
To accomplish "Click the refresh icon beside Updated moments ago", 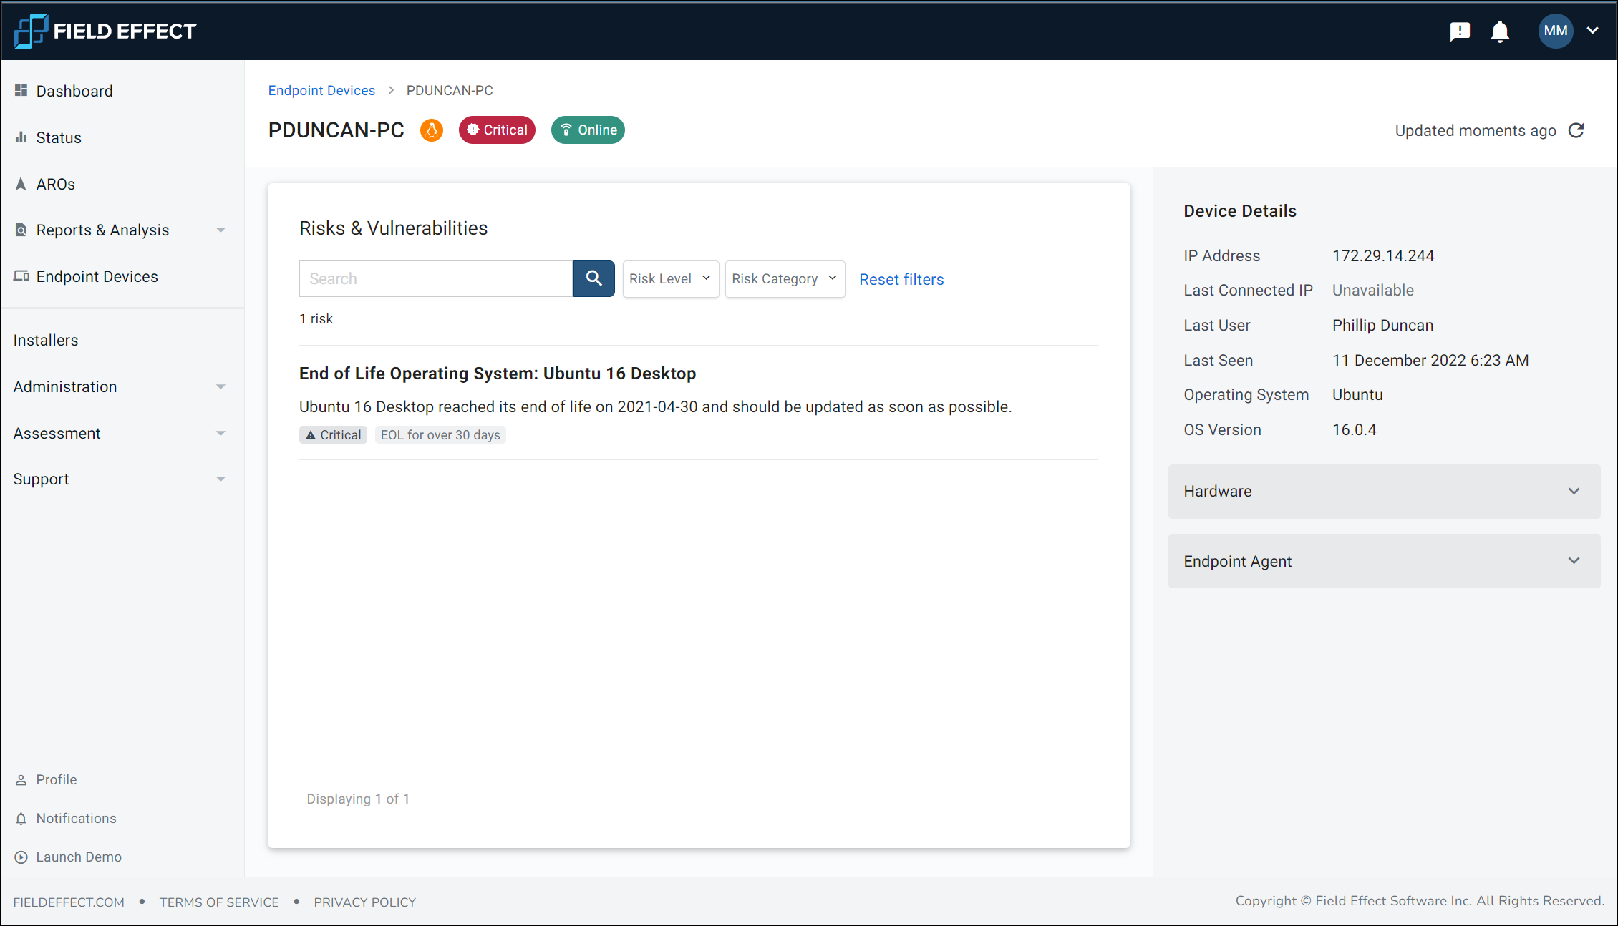I will click(x=1576, y=130).
